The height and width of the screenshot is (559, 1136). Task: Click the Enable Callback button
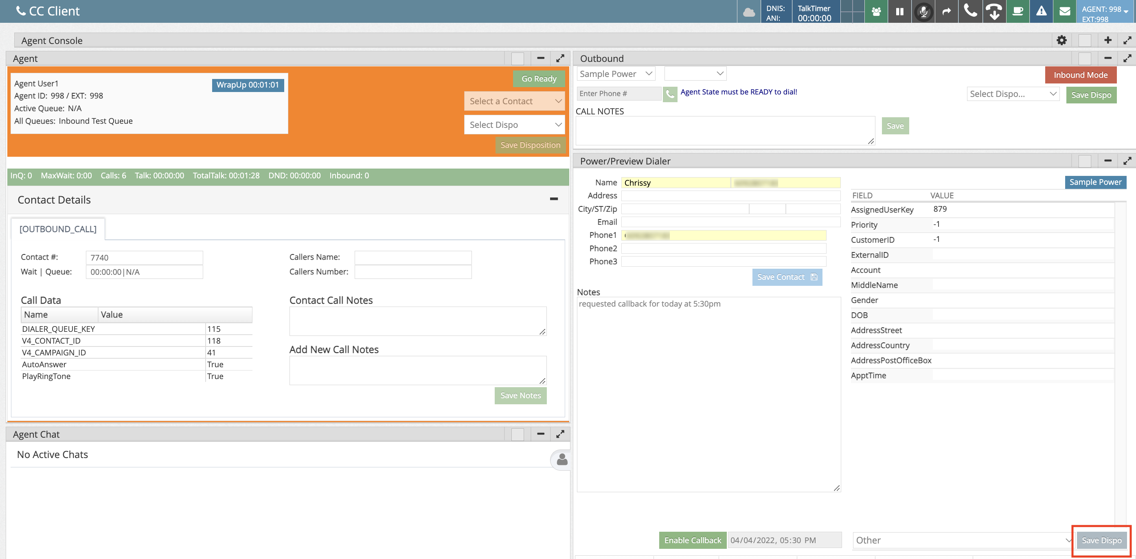coord(692,540)
